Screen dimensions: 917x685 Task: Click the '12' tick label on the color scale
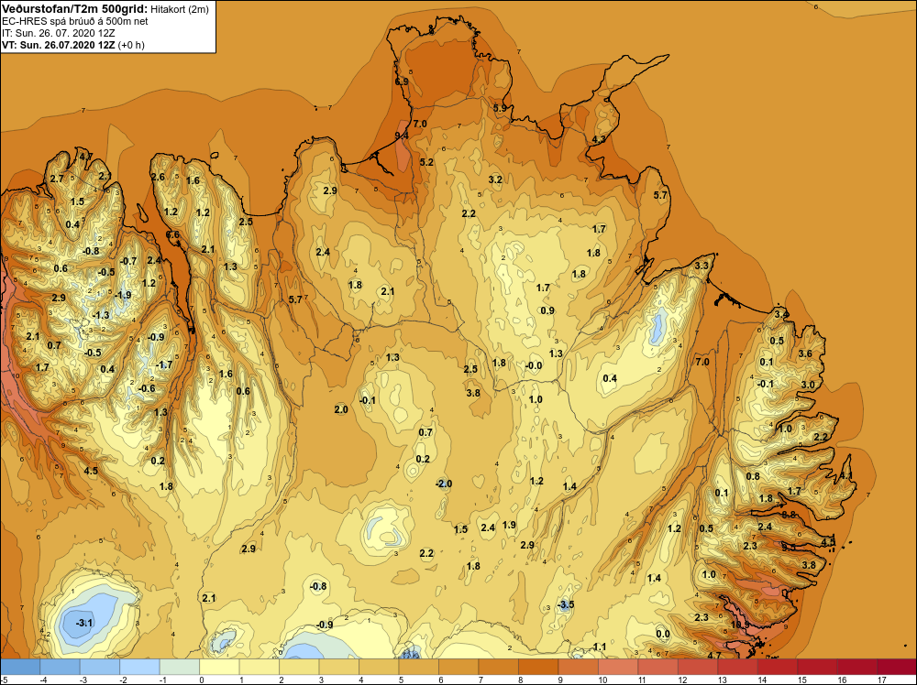click(x=682, y=680)
